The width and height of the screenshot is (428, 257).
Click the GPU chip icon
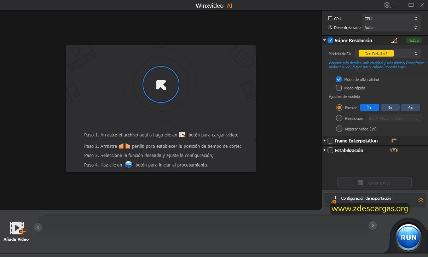330,18
